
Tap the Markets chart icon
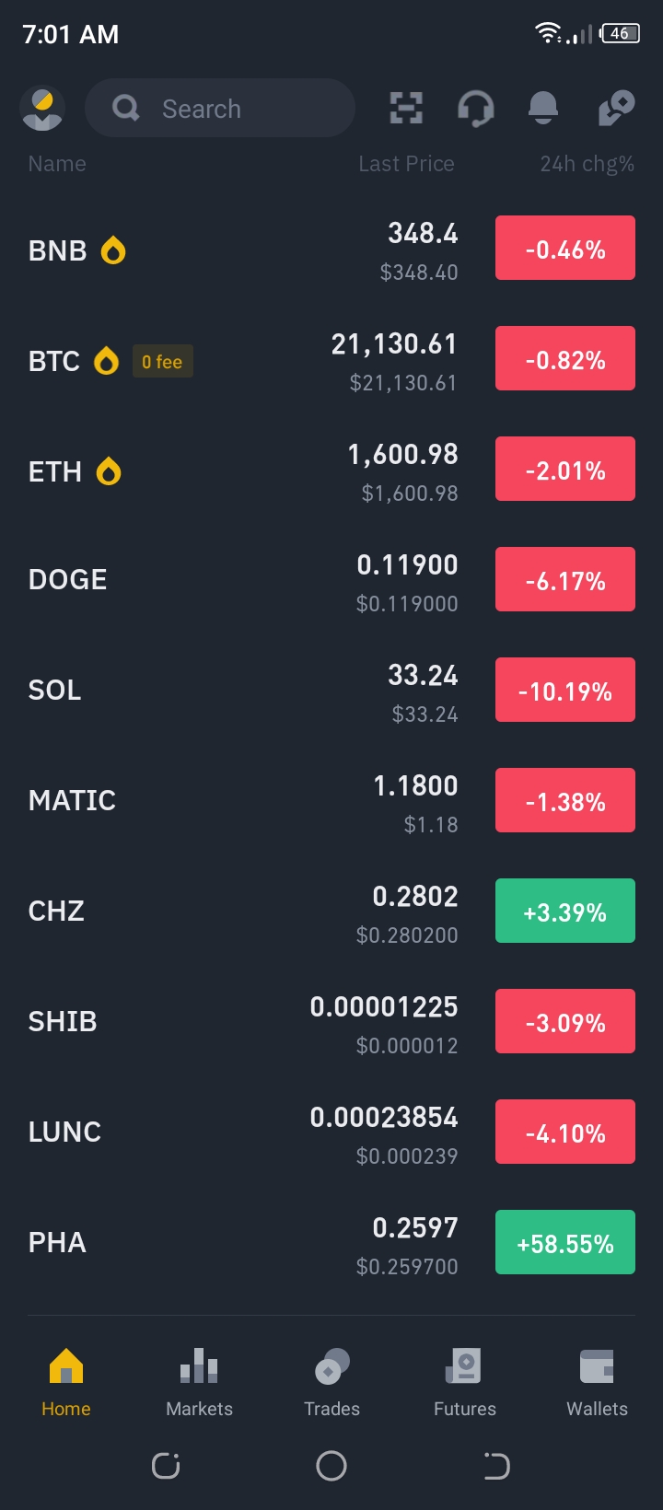tap(199, 1366)
